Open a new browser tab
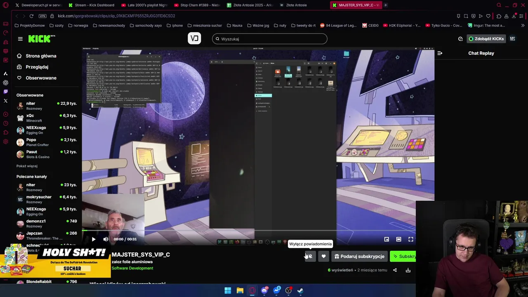The image size is (528, 297). [x=385, y=5]
